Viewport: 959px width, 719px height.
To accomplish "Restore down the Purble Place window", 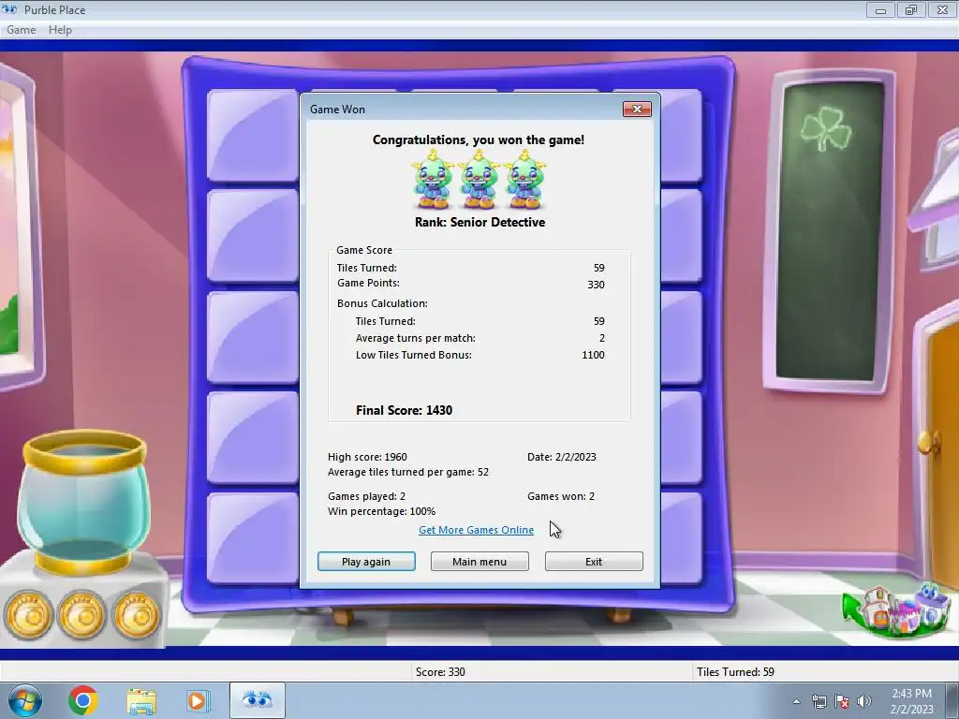I will point(911,9).
